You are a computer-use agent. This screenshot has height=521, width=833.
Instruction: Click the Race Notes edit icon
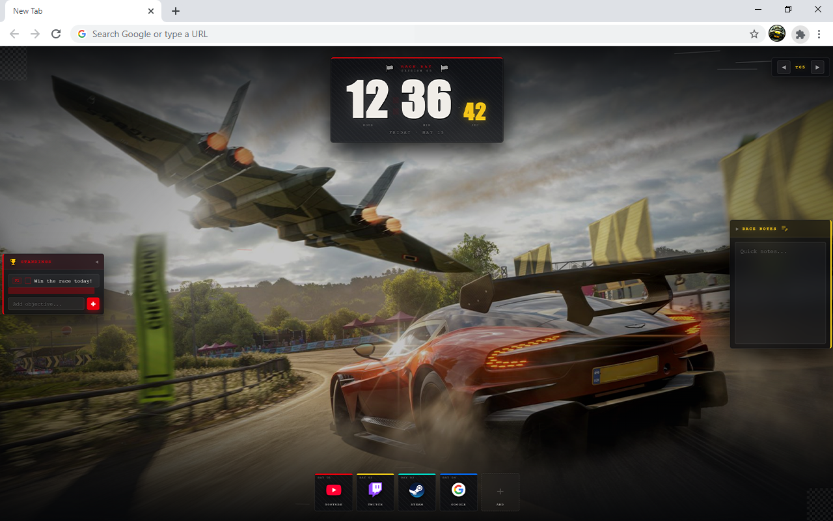tap(785, 229)
